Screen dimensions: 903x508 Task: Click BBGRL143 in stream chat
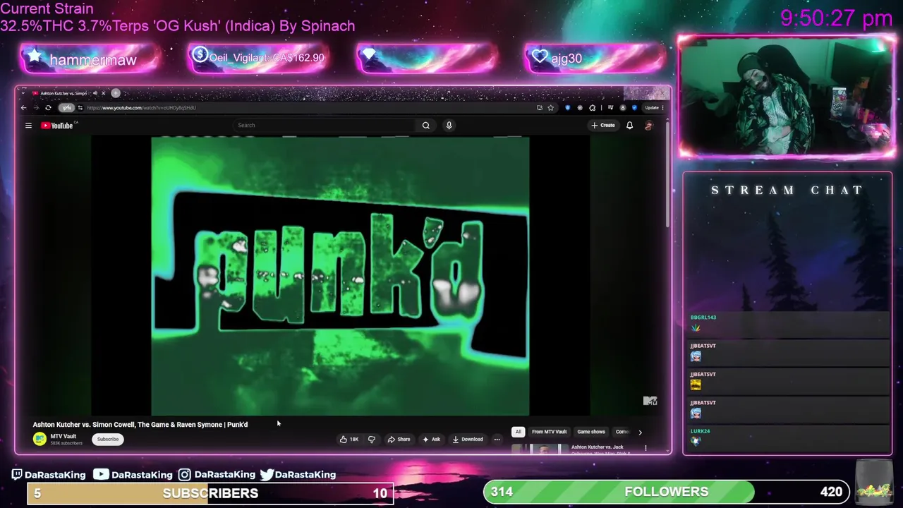coord(703,317)
